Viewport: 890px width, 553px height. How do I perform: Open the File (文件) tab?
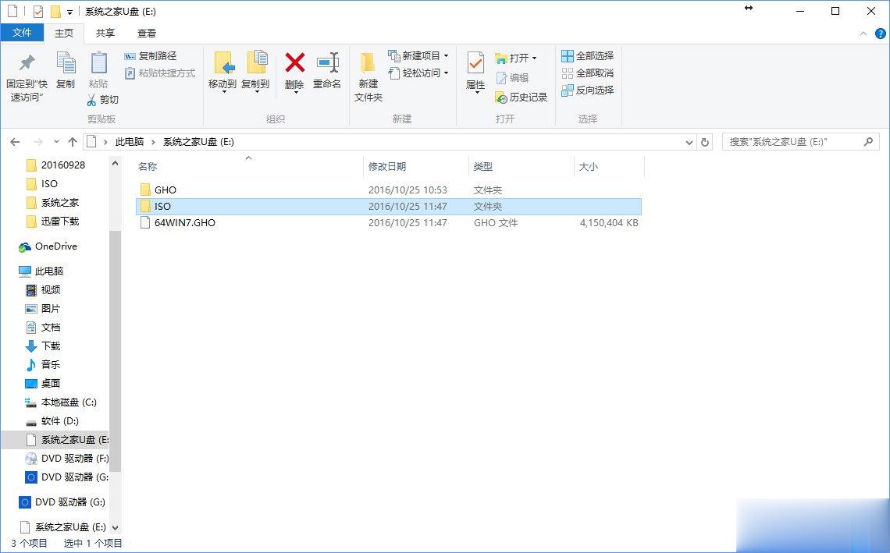tap(22, 32)
